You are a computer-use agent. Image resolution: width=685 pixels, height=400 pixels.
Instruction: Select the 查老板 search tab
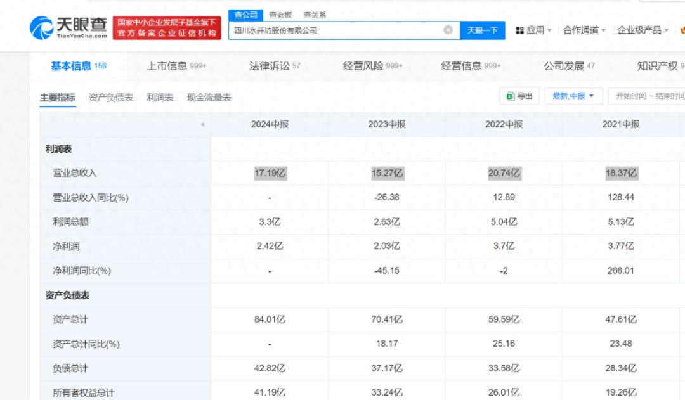(280, 15)
